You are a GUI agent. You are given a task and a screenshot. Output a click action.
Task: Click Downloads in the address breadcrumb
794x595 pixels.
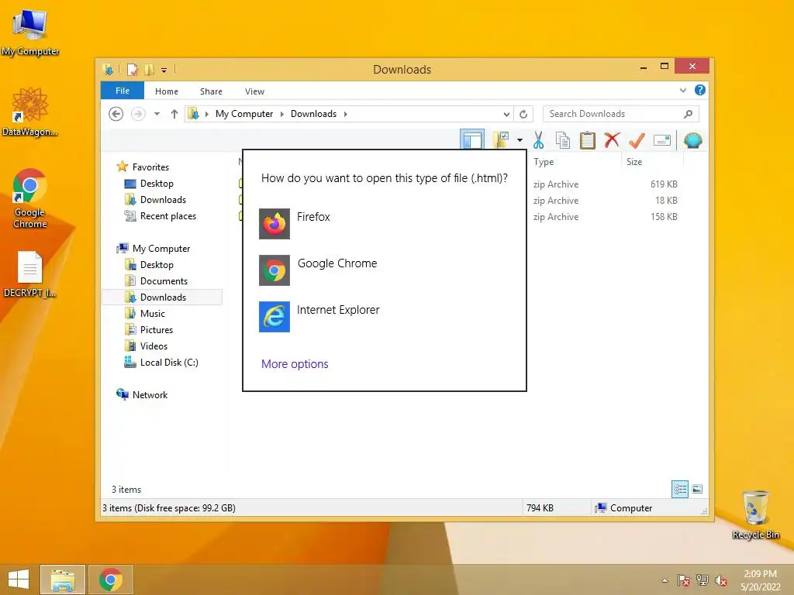pyautogui.click(x=313, y=114)
